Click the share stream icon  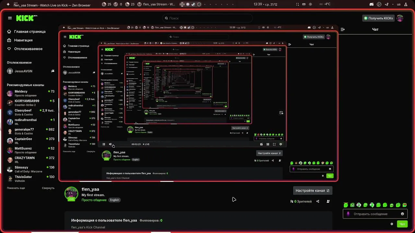pos(318,201)
